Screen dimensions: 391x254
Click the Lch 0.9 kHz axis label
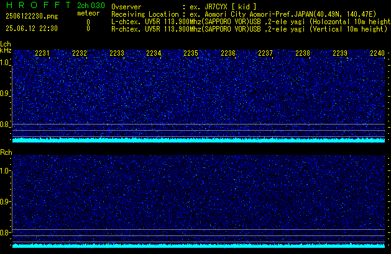[5, 94]
